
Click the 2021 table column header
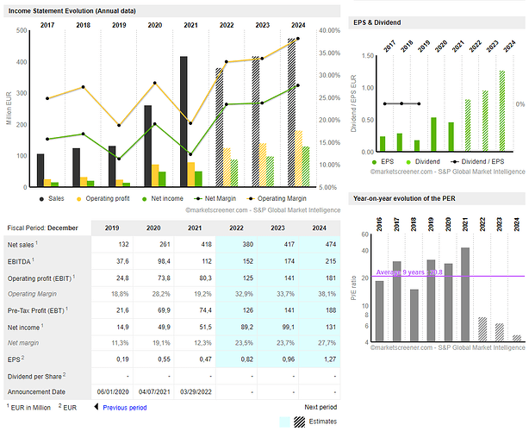click(x=195, y=228)
